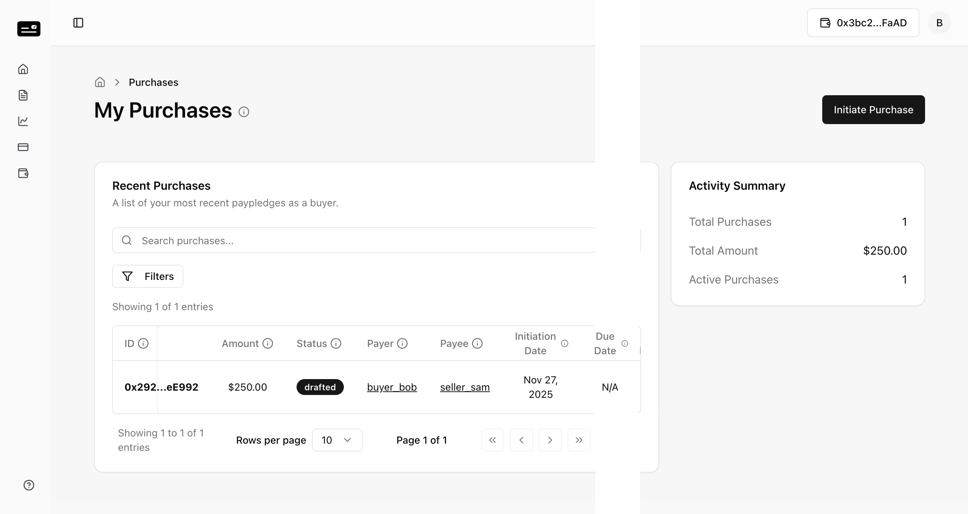Click info icon next to ID column
Image resolution: width=968 pixels, height=514 pixels.
143,343
